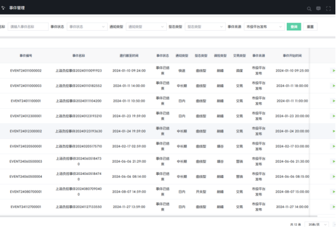This screenshot has height=227, width=336.
Task: Select cell EVENT24012300002
Action: point(25,131)
